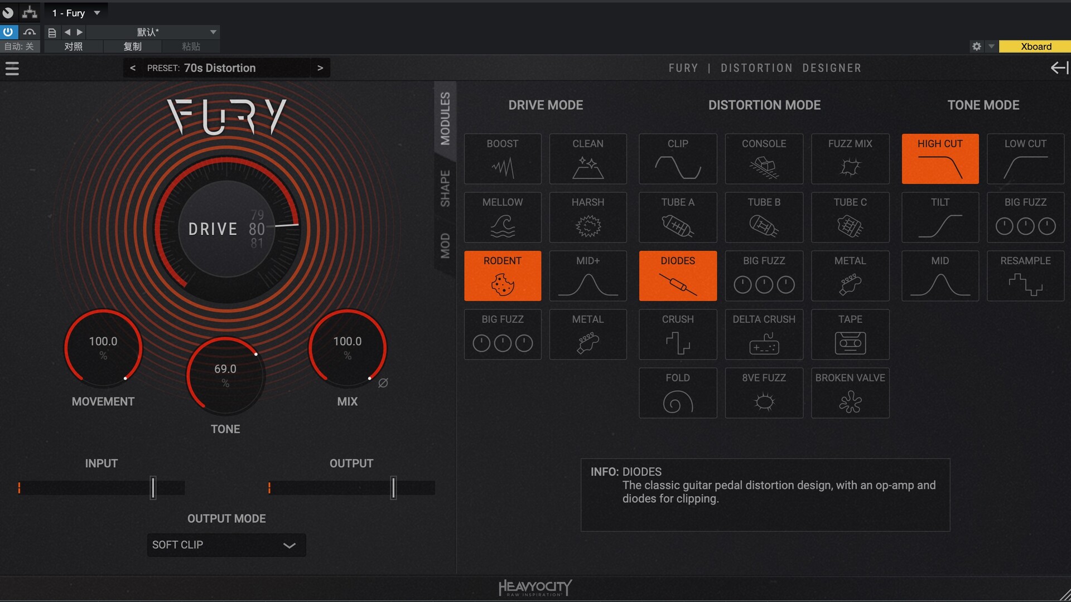Click the INPUT level slider
1071x602 pixels.
[102, 488]
